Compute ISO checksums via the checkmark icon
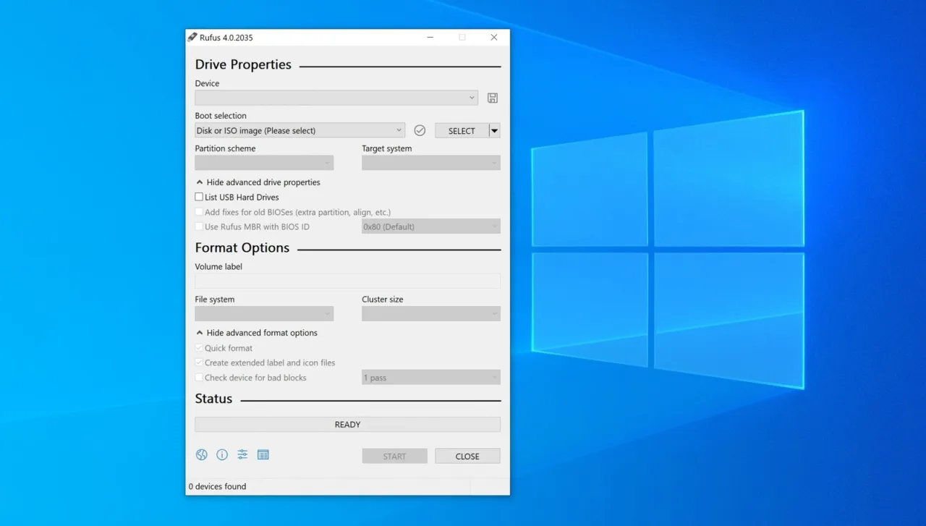This screenshot has width=926, height=526. pyautogui.click(x=420, y=130)
